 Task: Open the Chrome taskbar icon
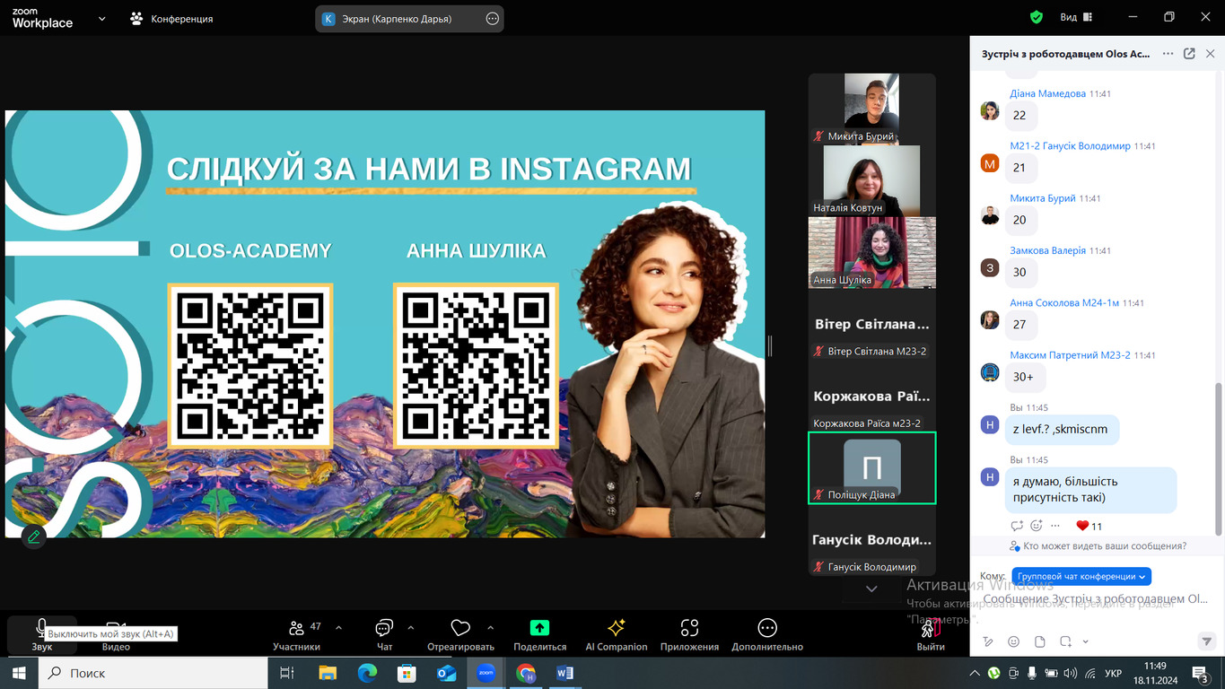click(x=526, y=672)
